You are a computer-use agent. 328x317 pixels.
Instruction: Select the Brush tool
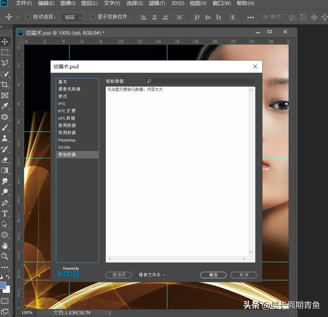pyautogui.click(x=5, y=128)
